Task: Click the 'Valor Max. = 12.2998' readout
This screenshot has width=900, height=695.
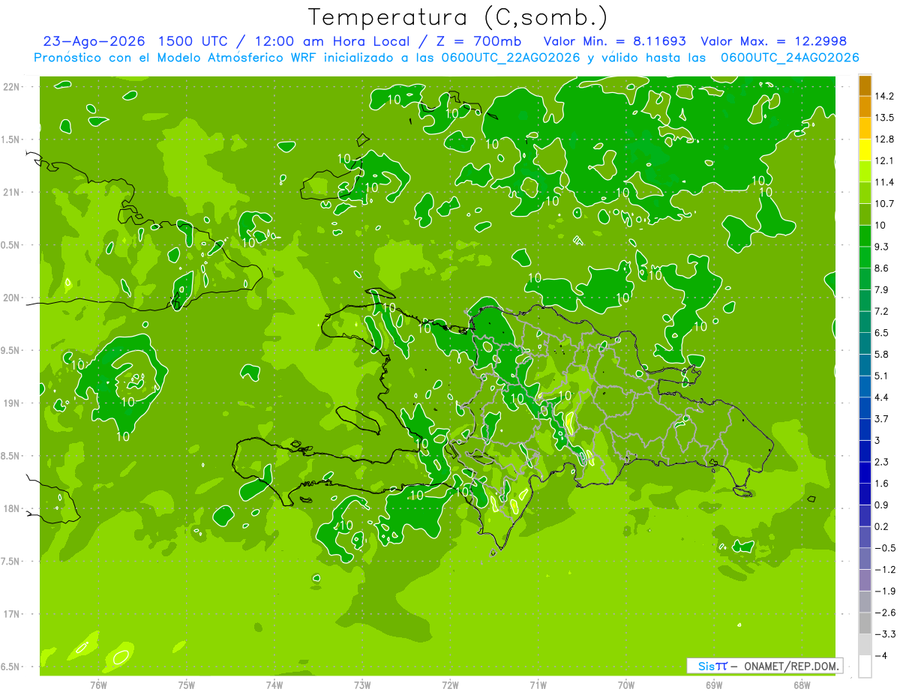Action: coord(773,41)
